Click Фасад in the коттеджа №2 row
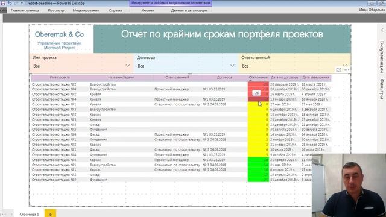 tap(95, 175)
